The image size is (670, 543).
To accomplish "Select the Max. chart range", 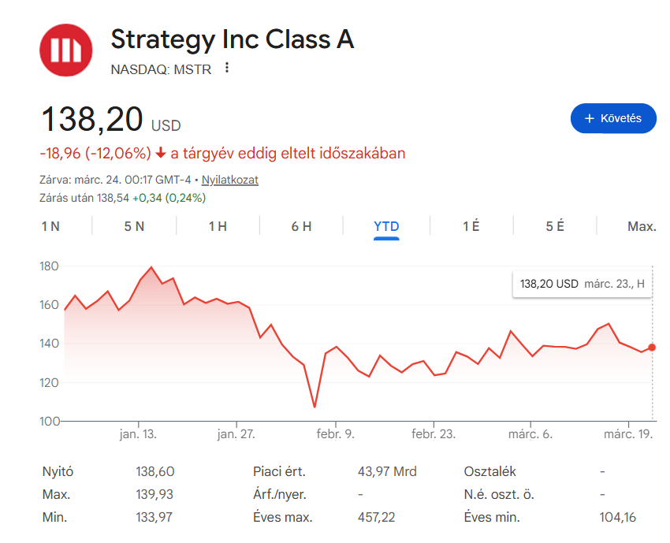I will click(642, 226).
